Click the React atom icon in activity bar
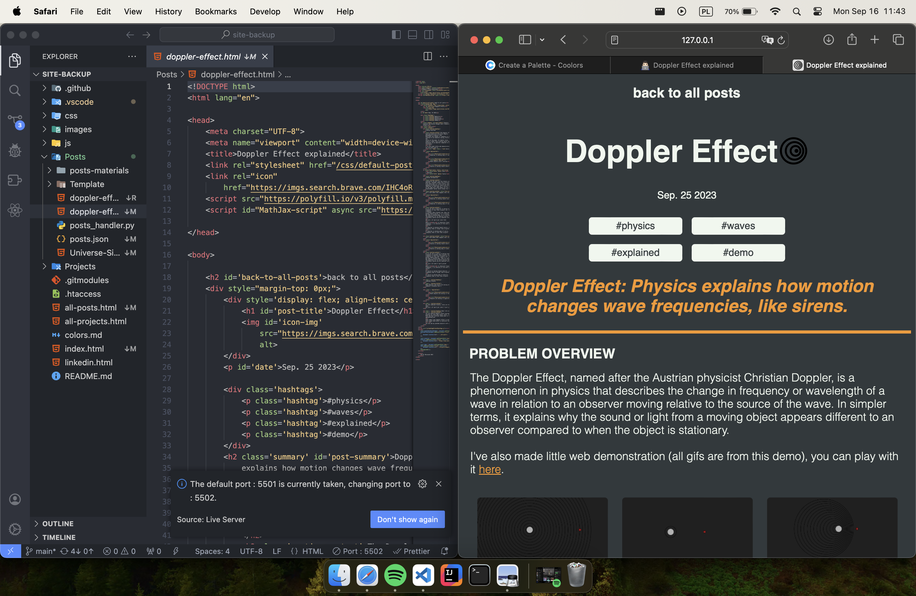 click(x=15, y=210)
